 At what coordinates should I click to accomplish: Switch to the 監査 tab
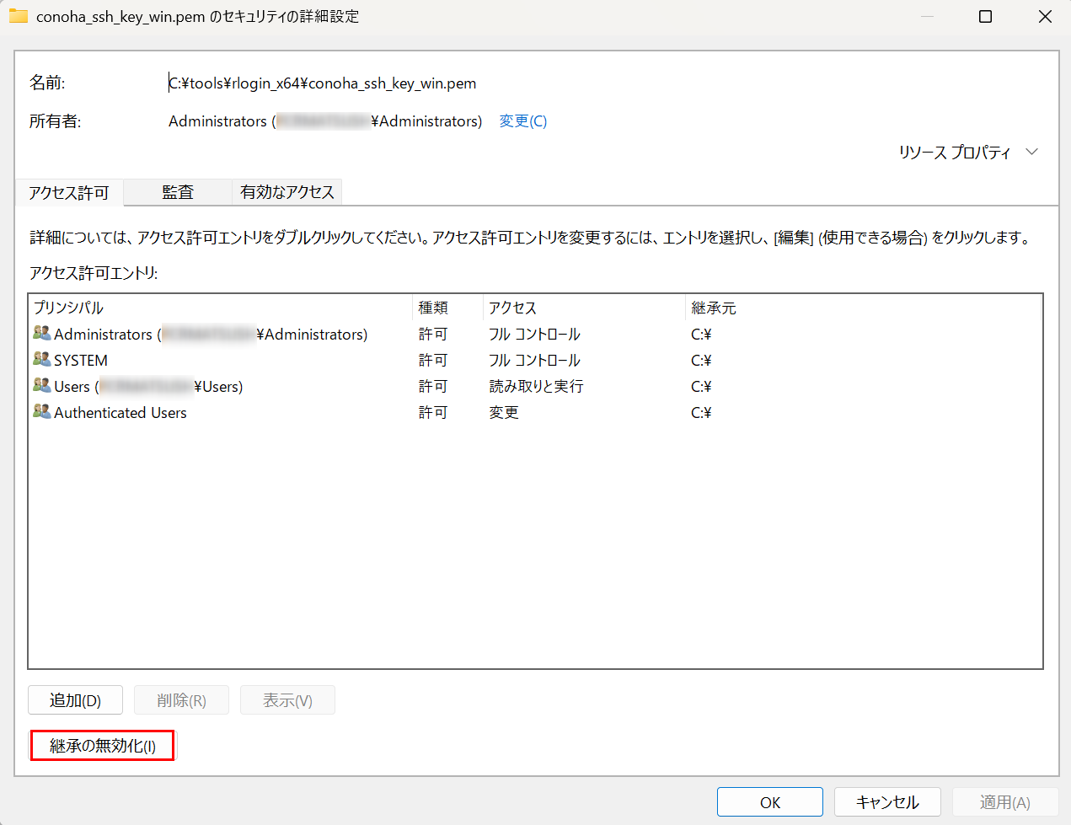pos(177,192)
